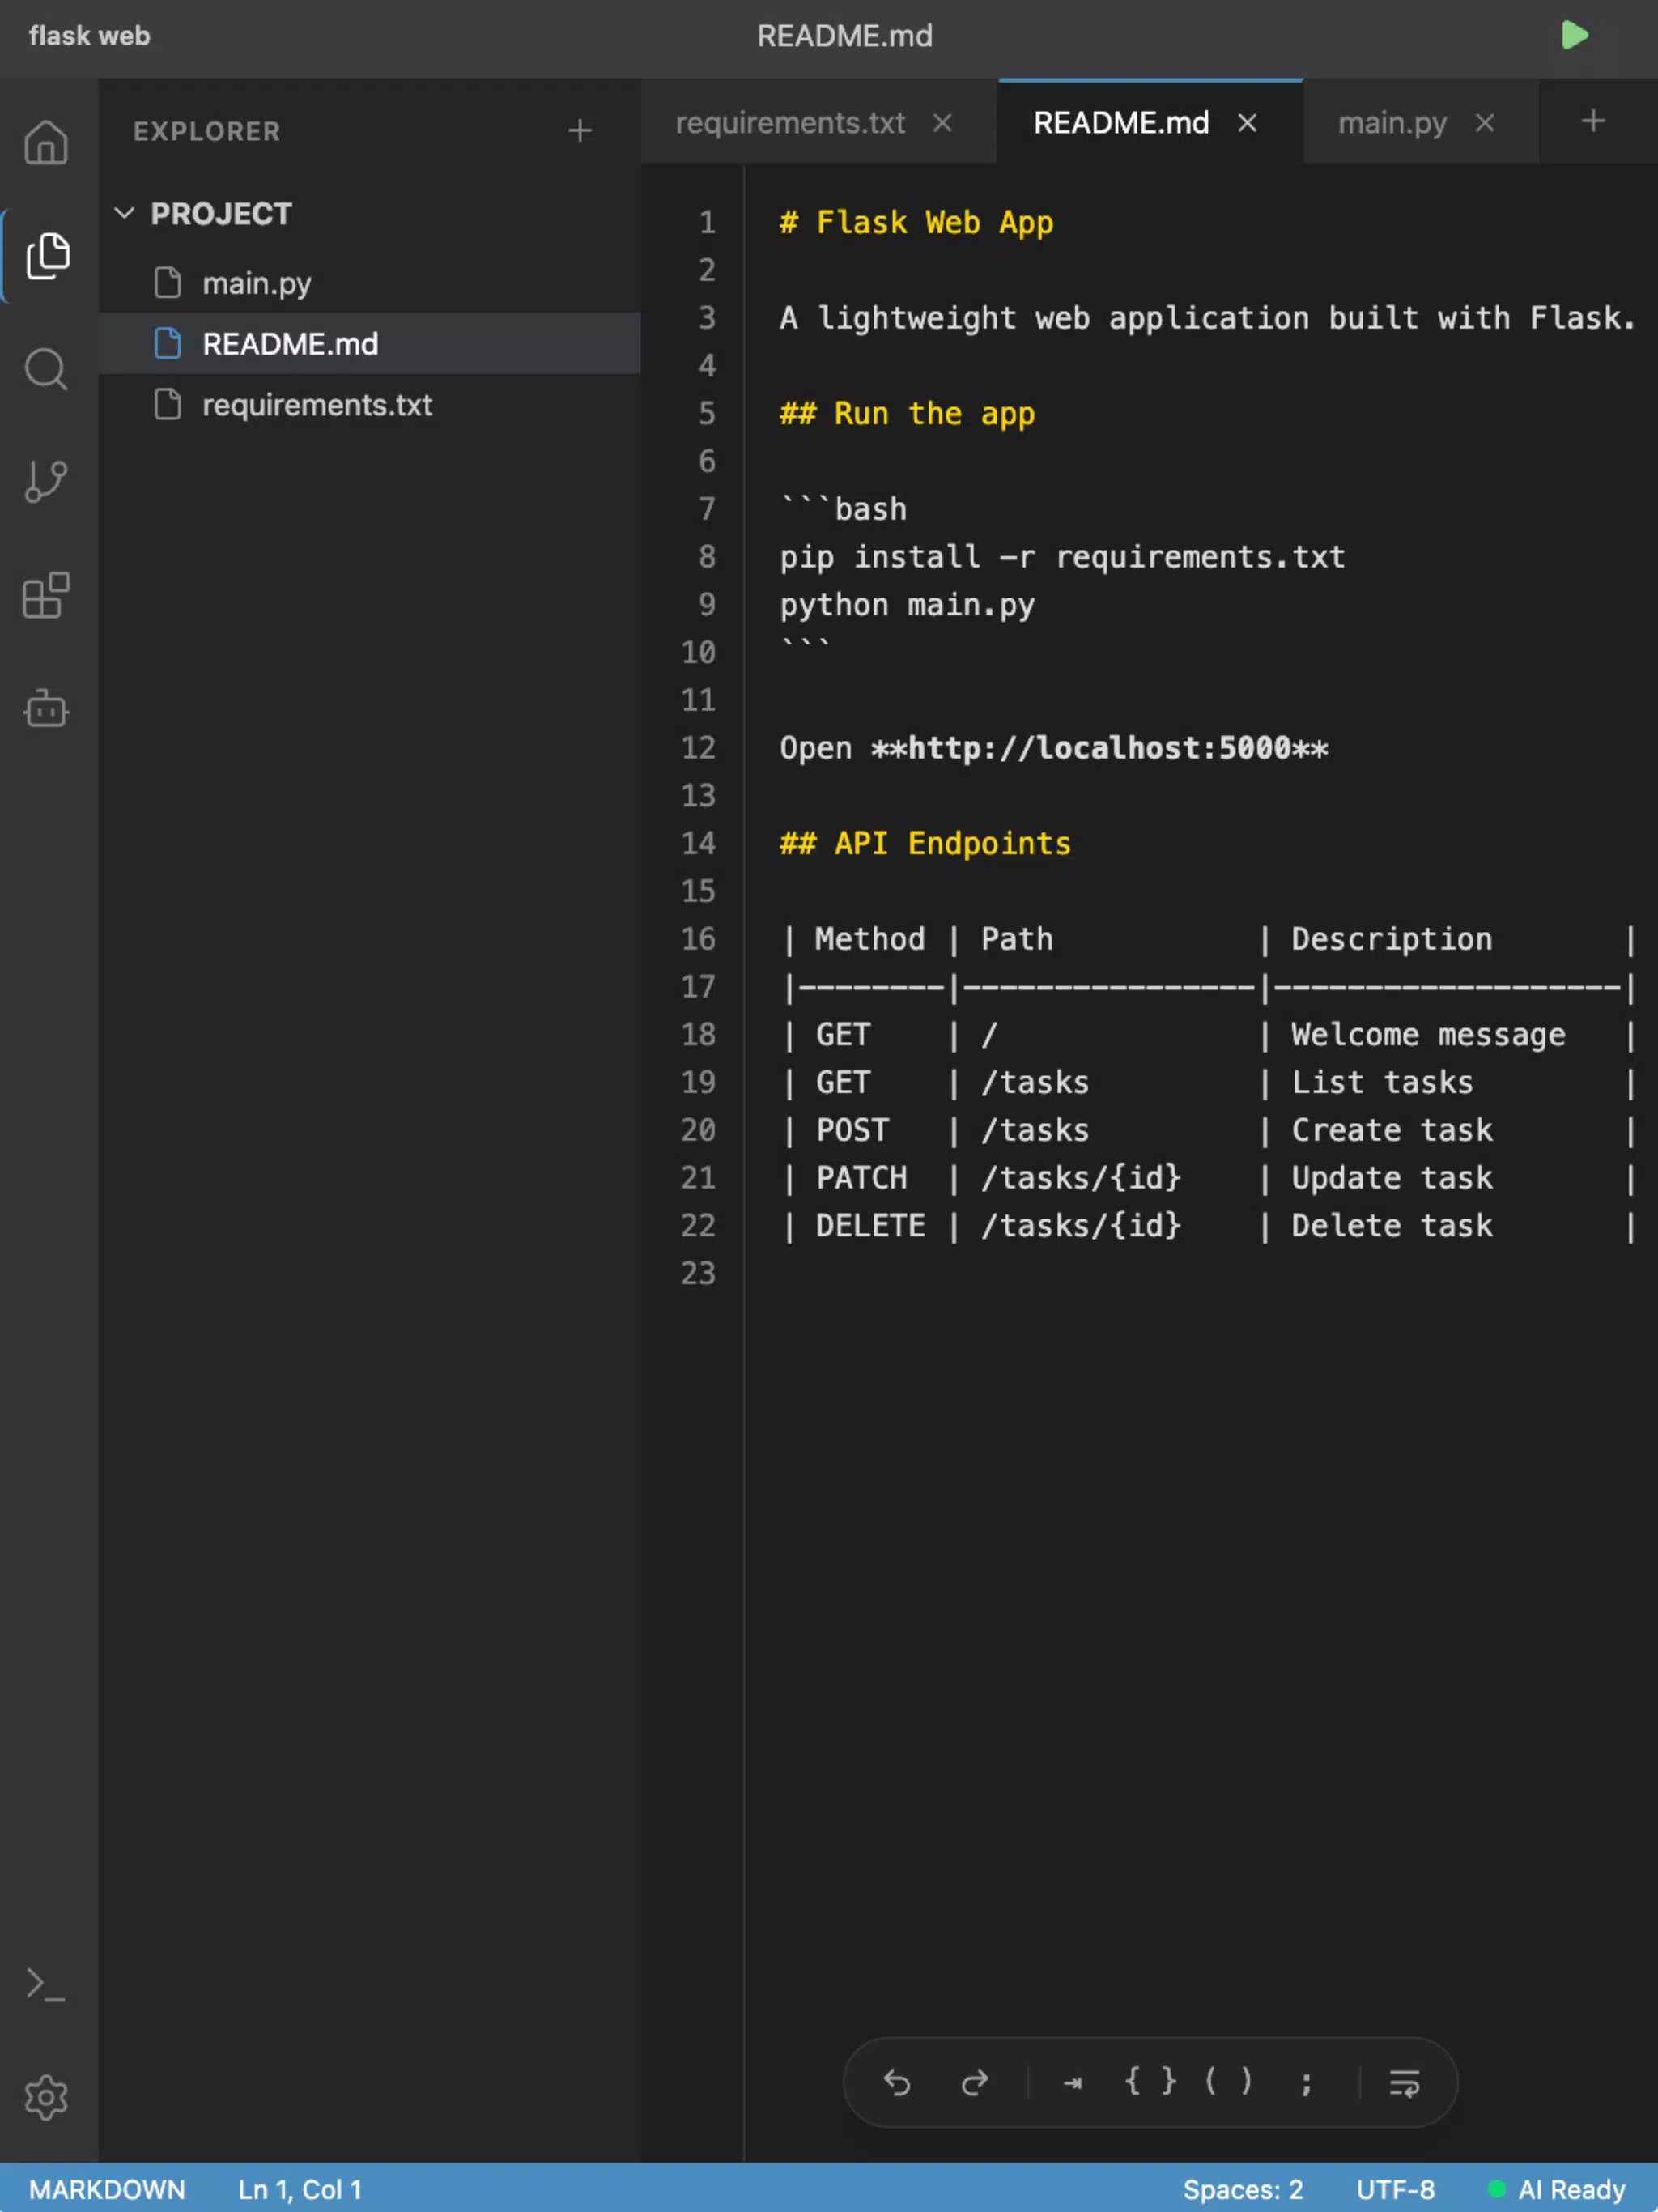Click the EXPLORER panel header label
This screenshot has height=2212, width=1658.
click(x=207, y=131)
